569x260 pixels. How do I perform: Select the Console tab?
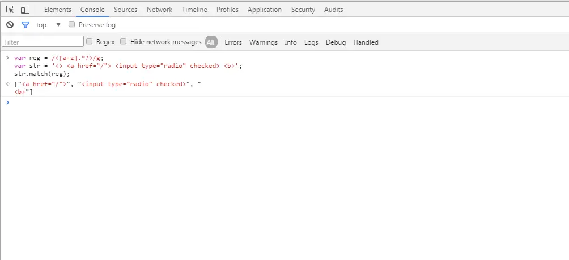pos(92,10)
